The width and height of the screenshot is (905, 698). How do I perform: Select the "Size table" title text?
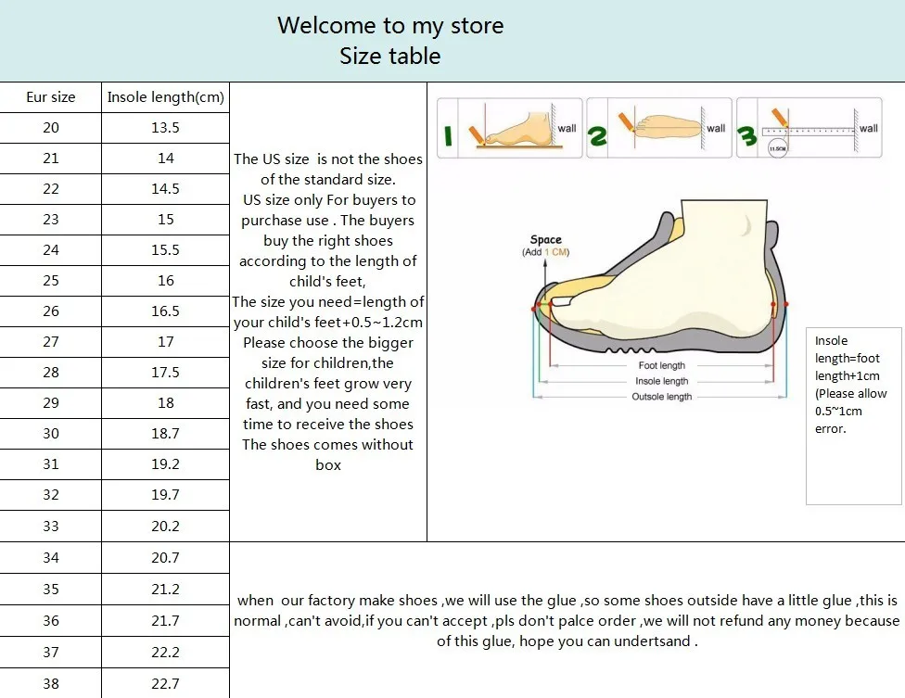pos(390,56)
